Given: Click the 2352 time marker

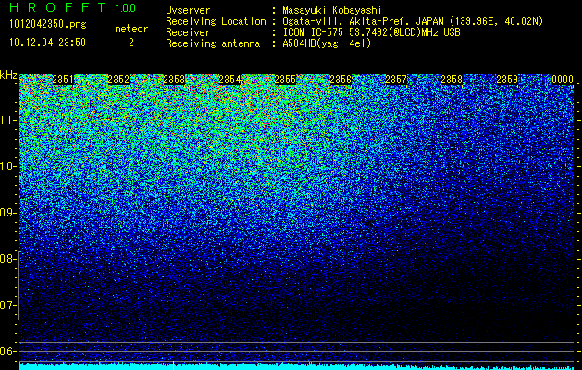Looking at the screenshot, I should 118,80.
